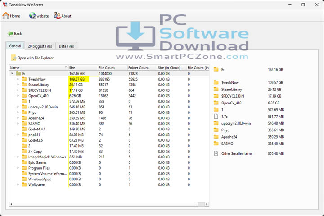The height and width of the screenshot is (216, 324).
Task: Click the right arrow of horizontal scrollbar
Action: coord(207,204)
